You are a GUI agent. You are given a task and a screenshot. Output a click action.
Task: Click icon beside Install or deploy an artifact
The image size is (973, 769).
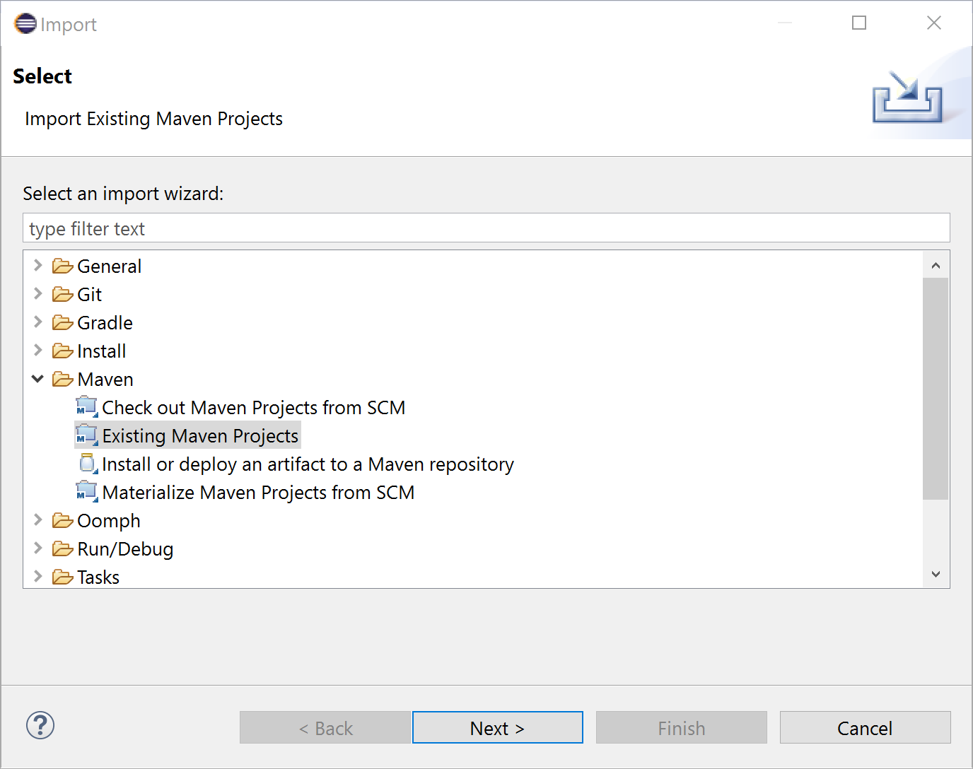point(88,464)
